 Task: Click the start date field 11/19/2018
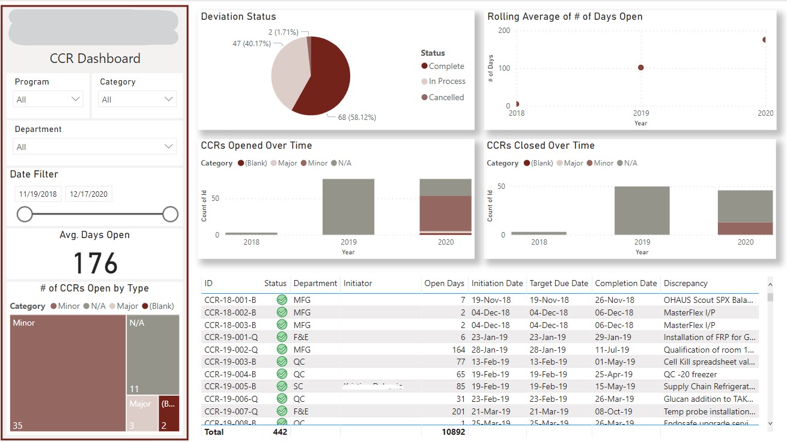click(x=38, y=194)
